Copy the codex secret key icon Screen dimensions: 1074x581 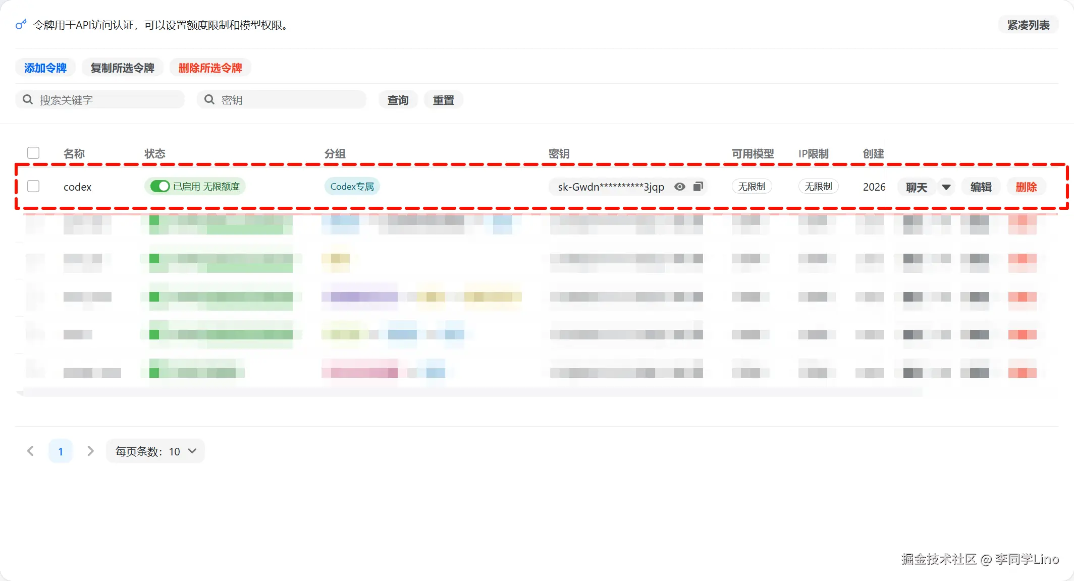[x=698, y=187]
